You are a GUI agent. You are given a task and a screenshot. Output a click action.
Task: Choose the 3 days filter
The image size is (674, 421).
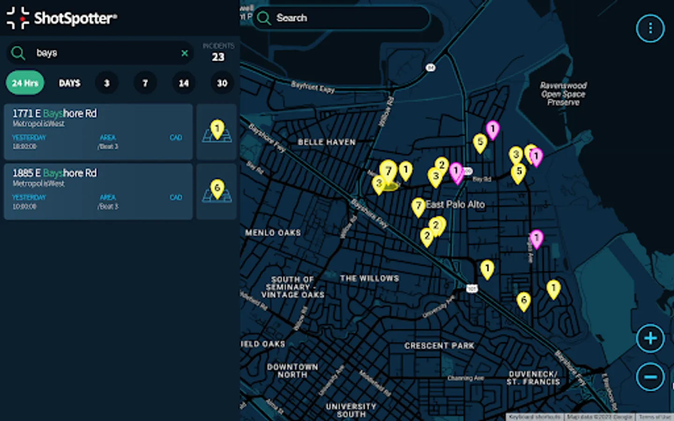[x=107, y=83]
